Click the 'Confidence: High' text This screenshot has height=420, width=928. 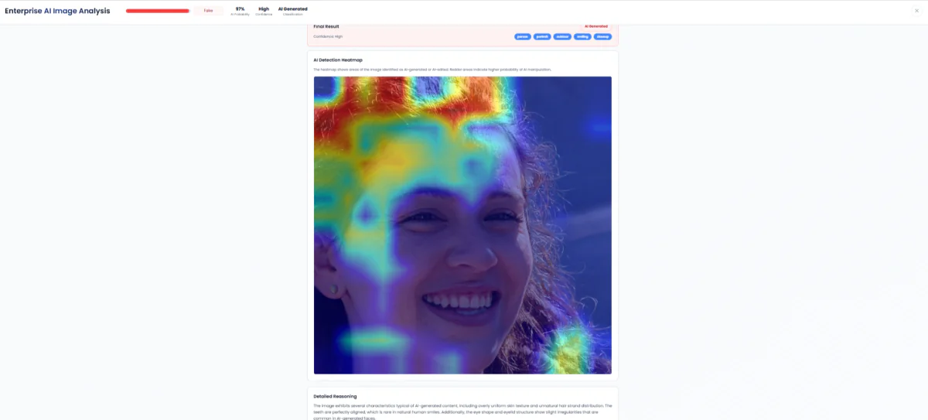pyautogui.click(x=328, y=36)
